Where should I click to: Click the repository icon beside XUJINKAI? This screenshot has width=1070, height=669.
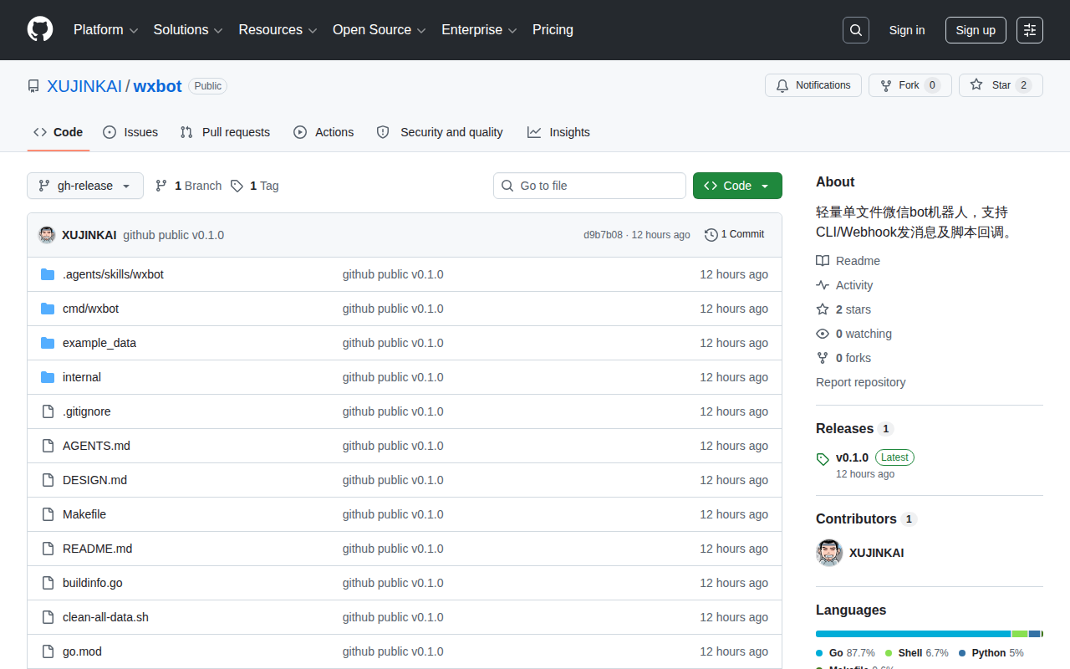(x=33, y=86)
